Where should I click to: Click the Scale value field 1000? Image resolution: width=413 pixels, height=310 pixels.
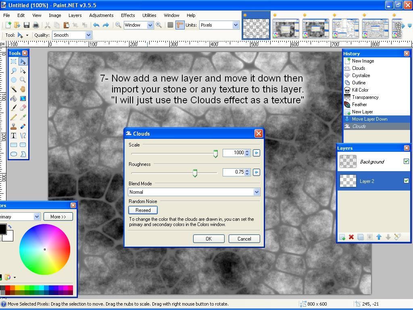(234, 153)
